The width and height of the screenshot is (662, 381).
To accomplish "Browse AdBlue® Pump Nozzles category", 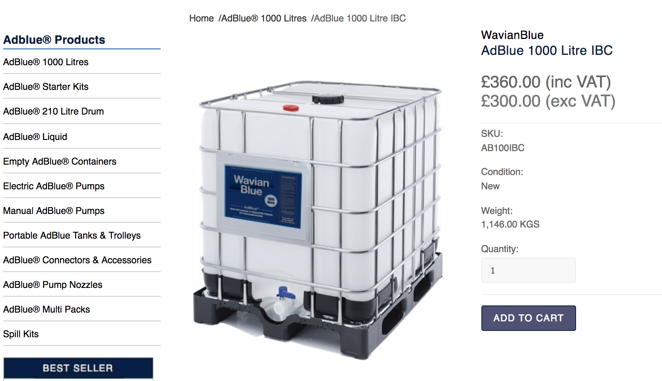I will click(x=53, y=285).
